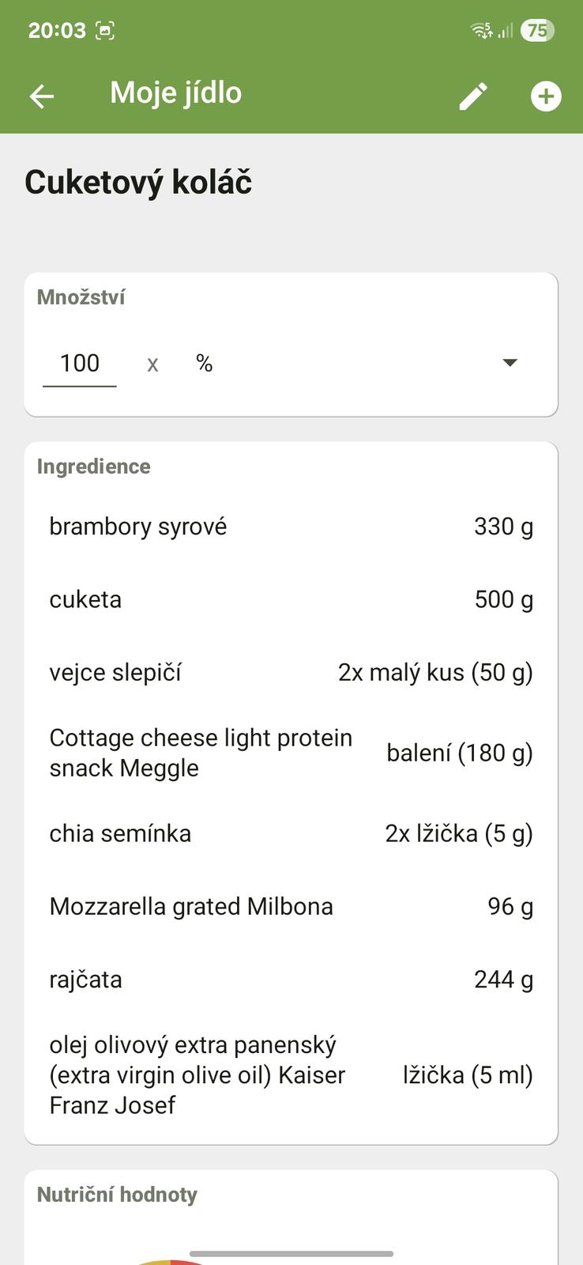Tap the back arrow icon
Screen dimensions: 583x1265
coord(42,96)
